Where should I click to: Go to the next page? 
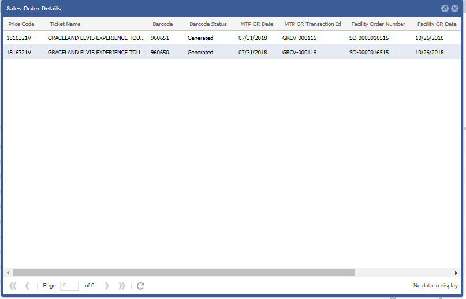point(106,286)
